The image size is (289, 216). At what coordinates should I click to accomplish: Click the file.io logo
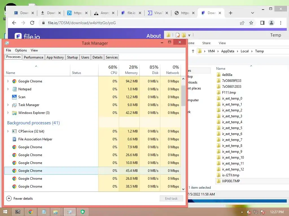(27, 36)
